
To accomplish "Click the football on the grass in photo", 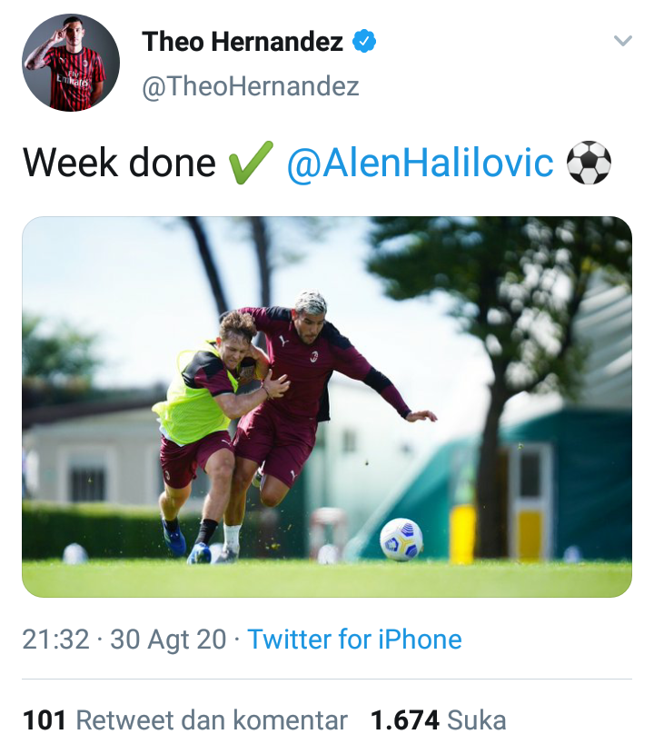I will pyautogui.click(x=401, y=539).
